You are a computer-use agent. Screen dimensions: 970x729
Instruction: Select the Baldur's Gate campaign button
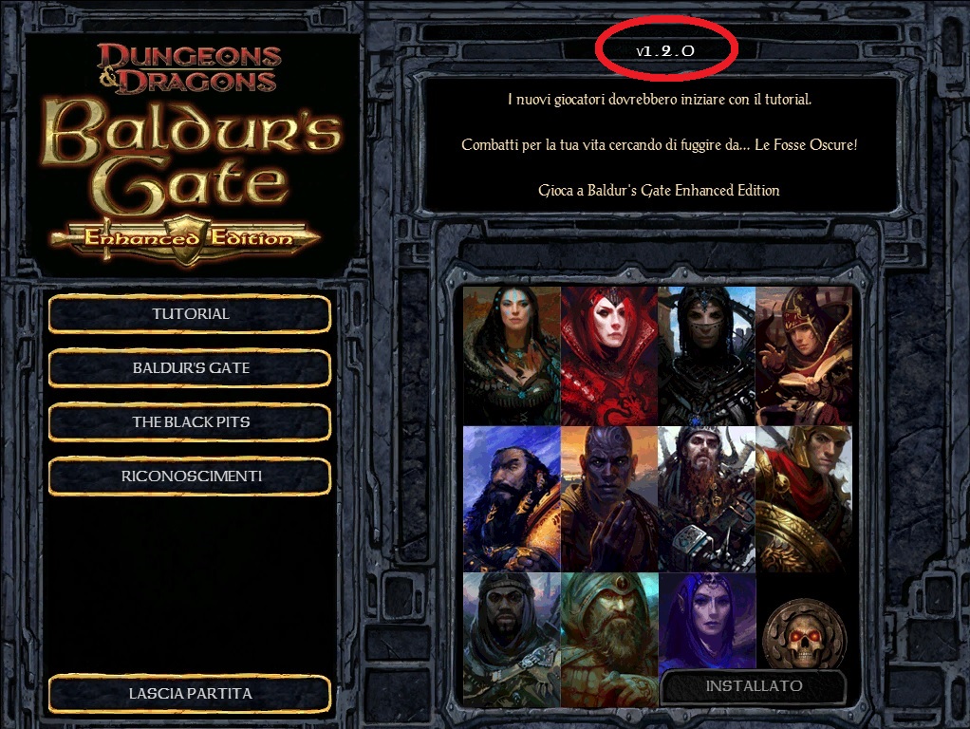(x=190, y=367)
